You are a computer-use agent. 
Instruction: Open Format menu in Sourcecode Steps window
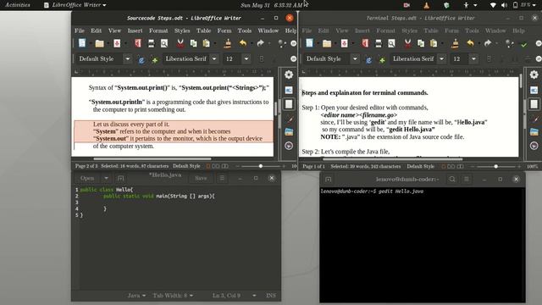pyautogui.click(x=158, y=30)
